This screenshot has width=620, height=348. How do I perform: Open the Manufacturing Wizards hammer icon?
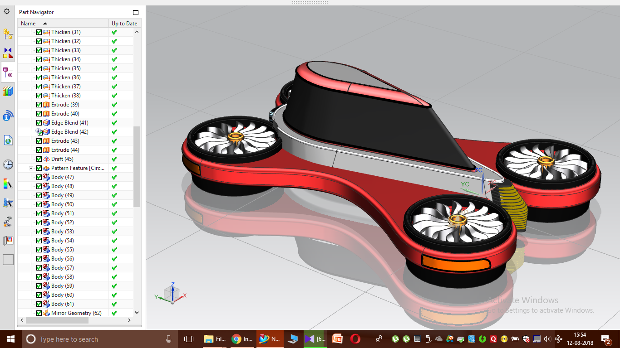[x=8, y=222]
